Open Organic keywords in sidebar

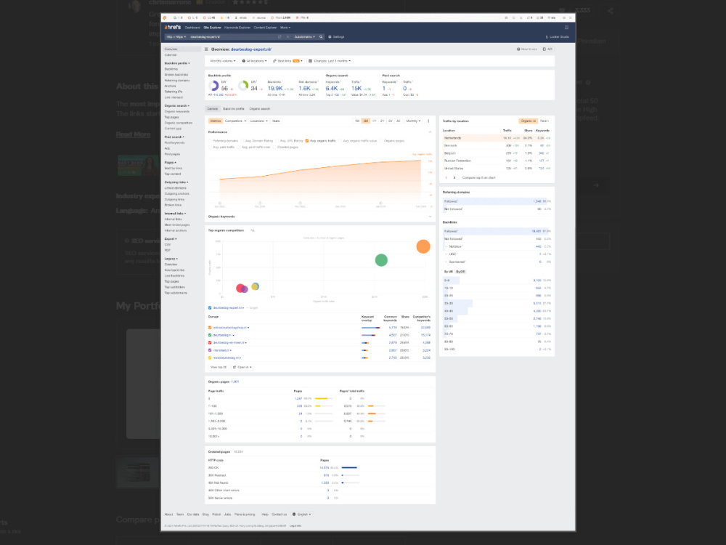click(177, 111)
